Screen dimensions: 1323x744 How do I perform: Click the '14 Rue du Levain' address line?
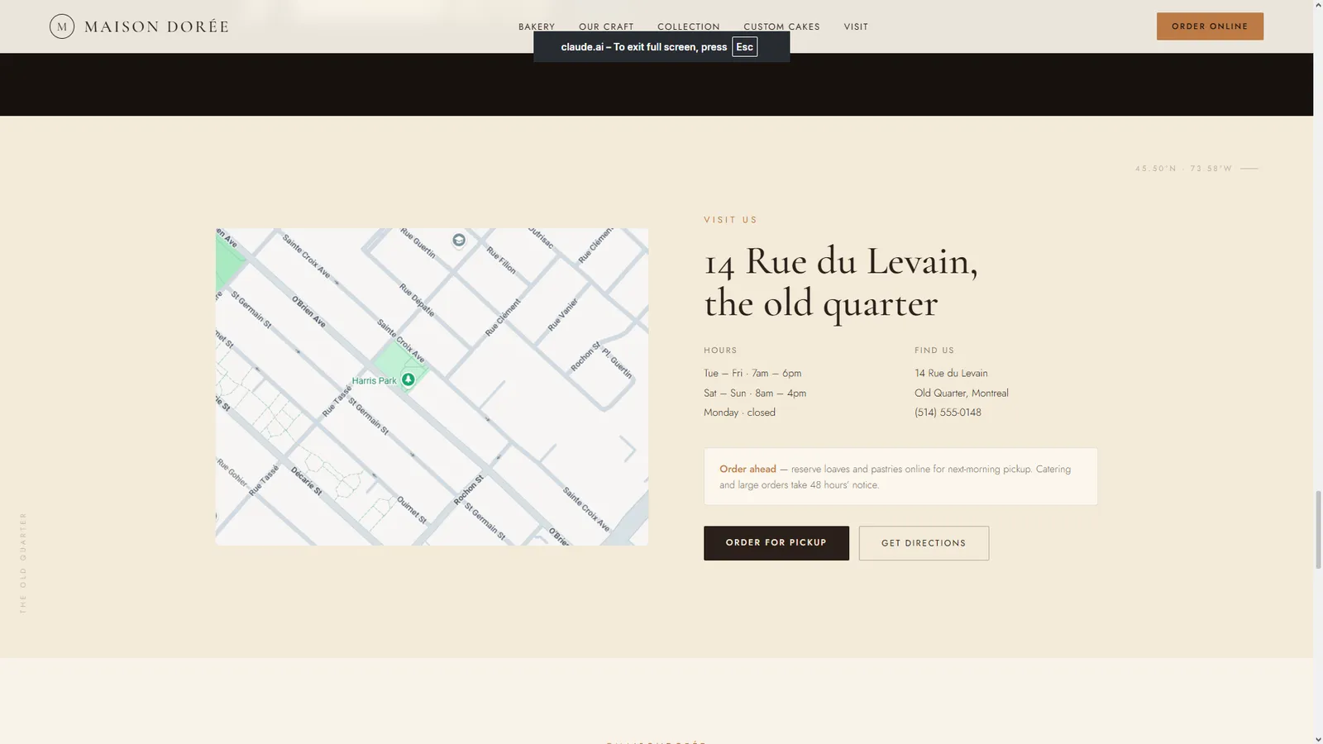(x=951, y=374)
